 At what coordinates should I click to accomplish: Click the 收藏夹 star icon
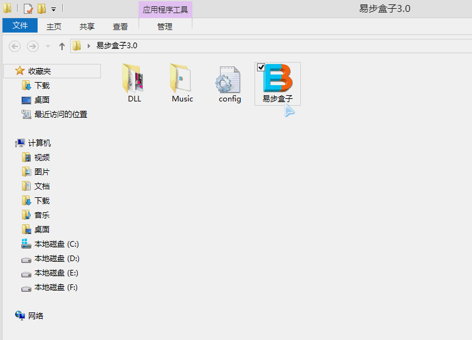(x=20, y=71)
